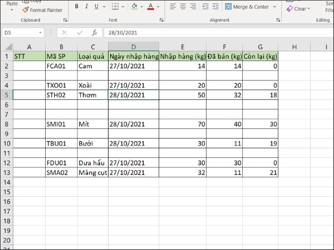Toggle underline formatting
This screenshot has width=334, height=250.
(x=95, y=7)
